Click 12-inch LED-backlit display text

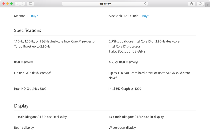point(40,117)
